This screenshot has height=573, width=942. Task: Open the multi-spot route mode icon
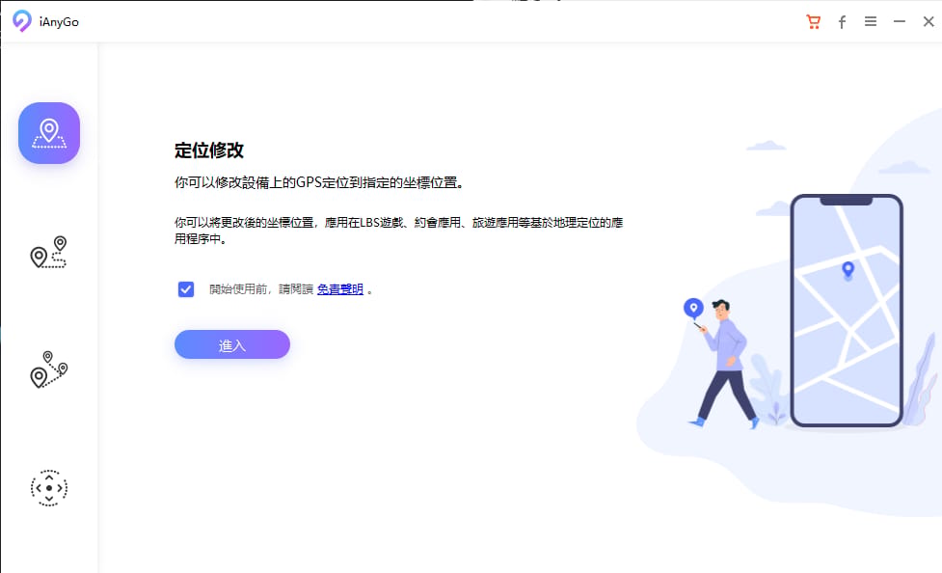pos(48,369)
